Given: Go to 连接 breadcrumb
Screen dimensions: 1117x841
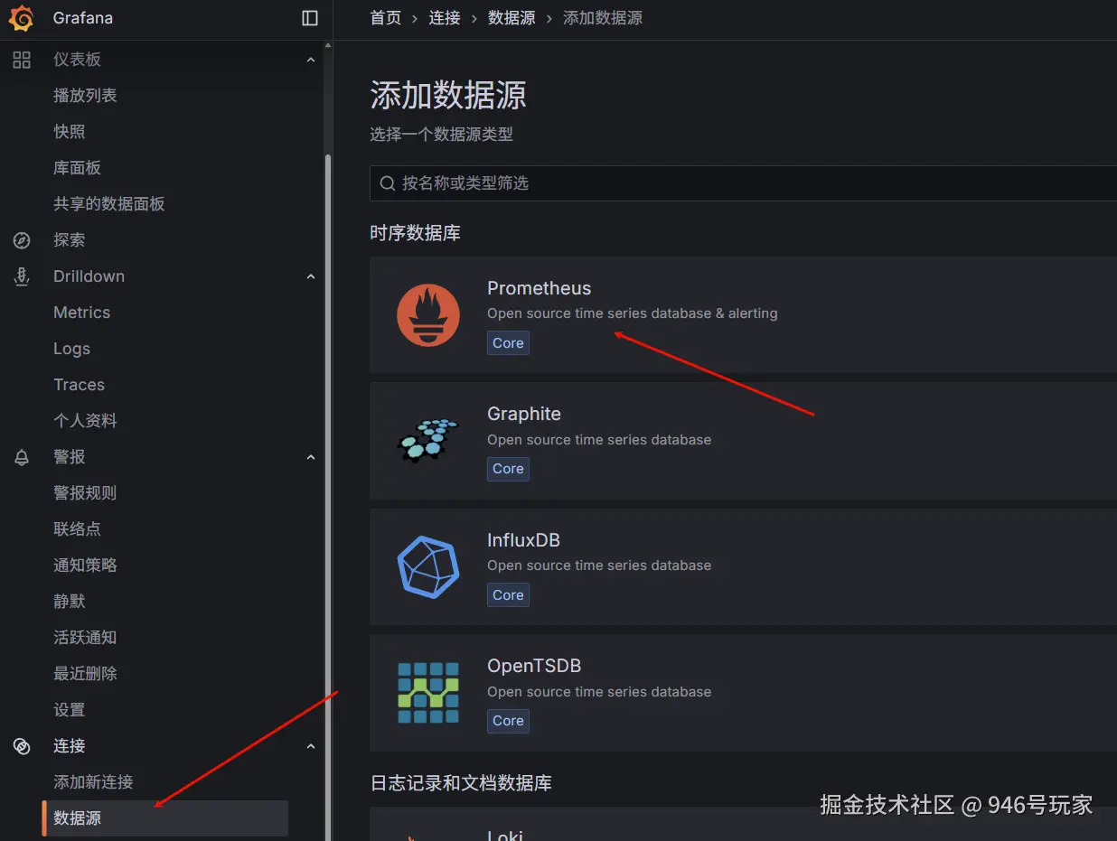Looking at the screenshot, I should 445,18.
